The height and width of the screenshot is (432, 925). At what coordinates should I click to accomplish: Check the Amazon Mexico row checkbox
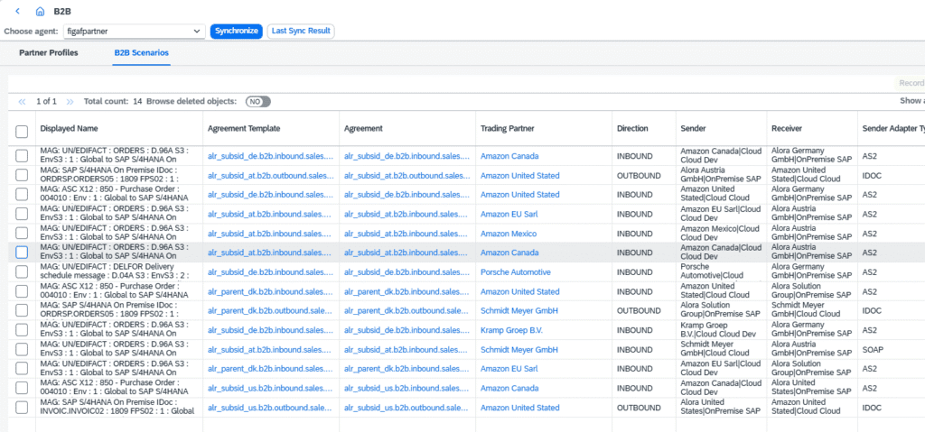22,234
